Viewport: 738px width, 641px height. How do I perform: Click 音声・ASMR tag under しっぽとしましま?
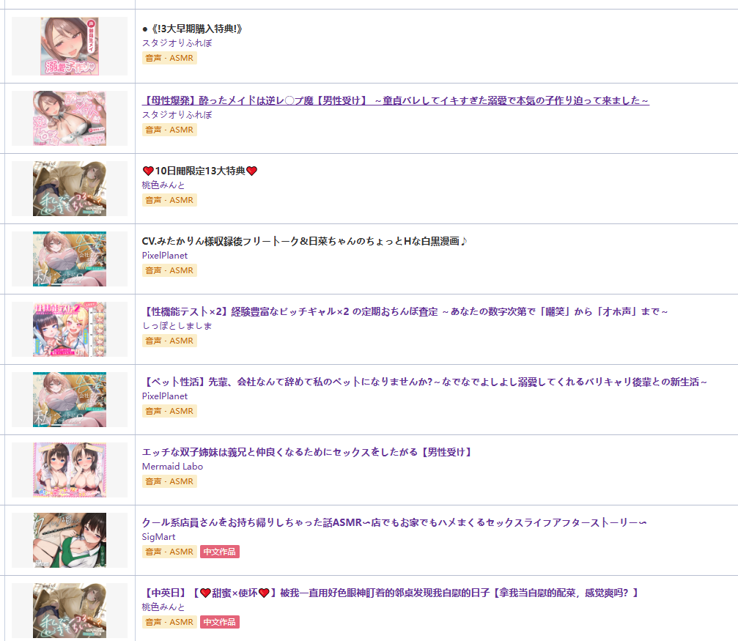pos(169,341)
